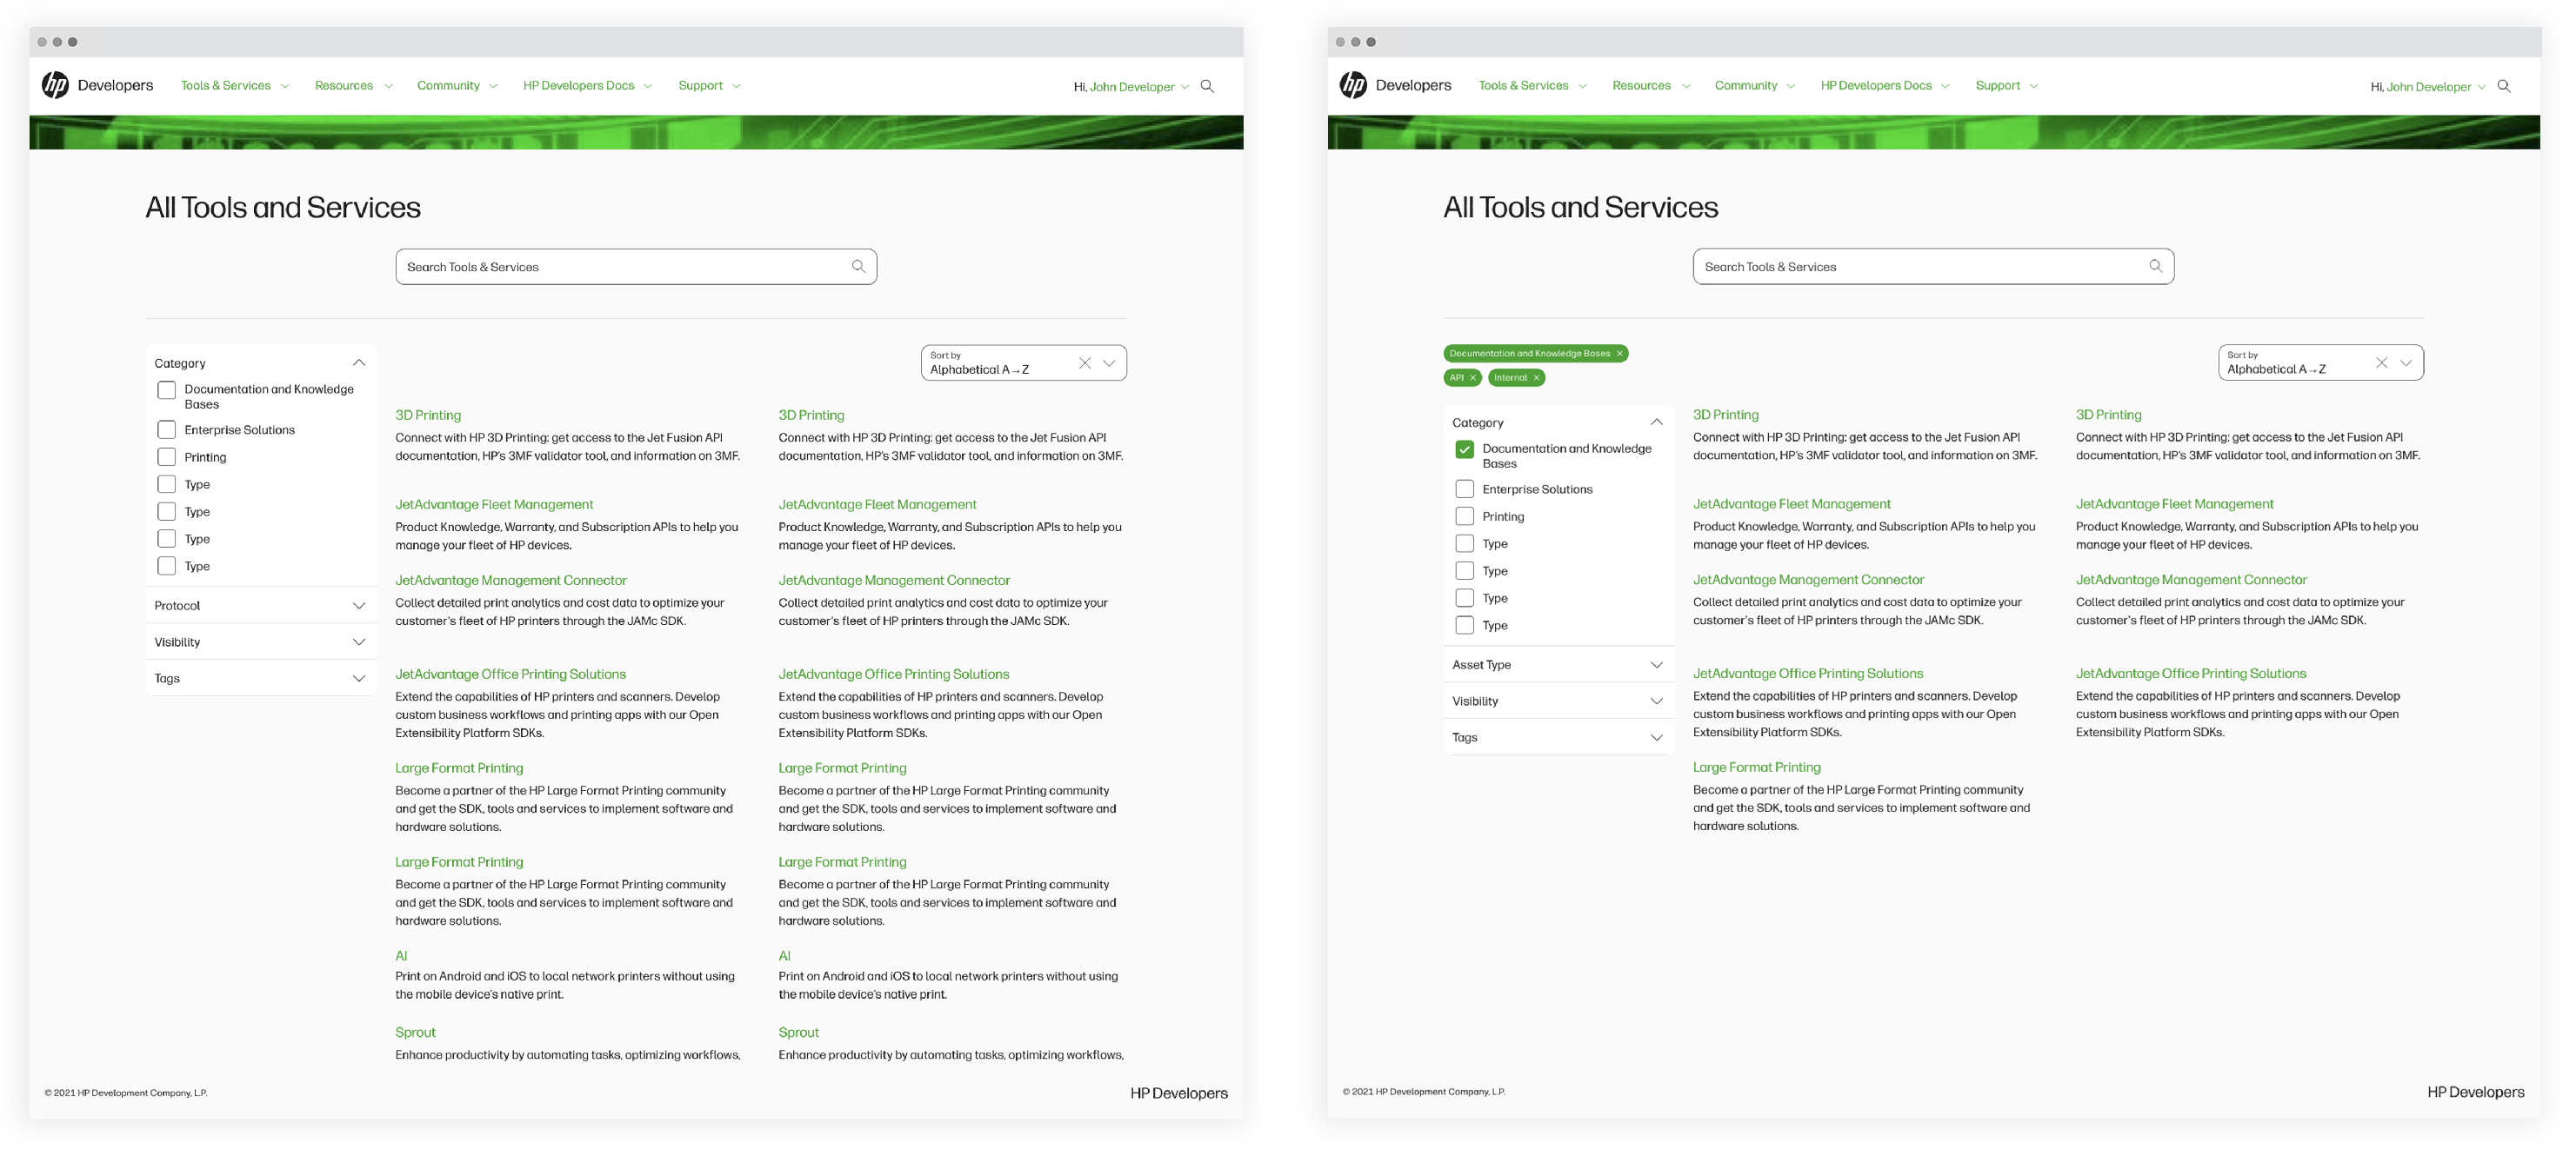
Task: Click the HP logo in left window
Action: 55,86
